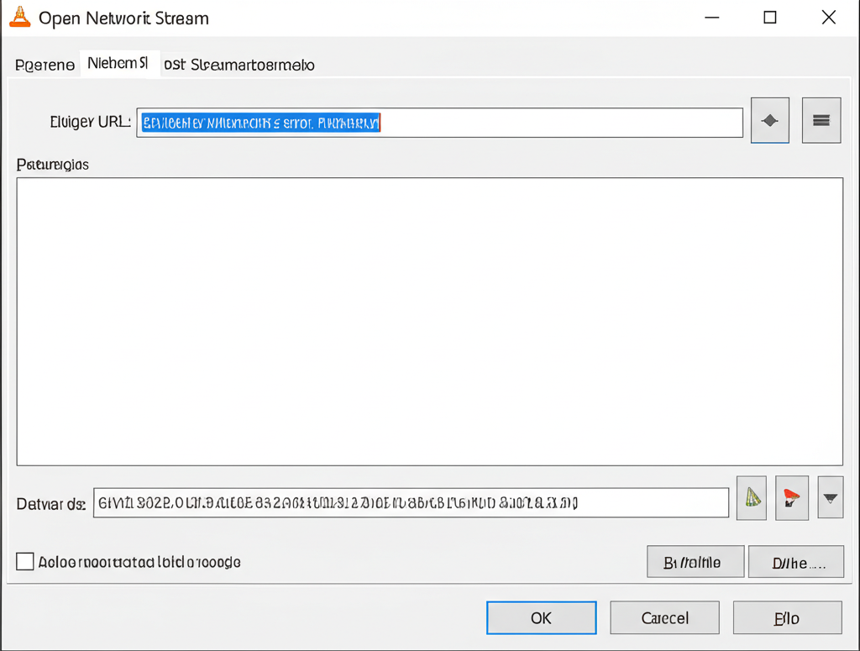
Task: Toggle the checkbox at the bottom left
Action: click(25, 561)
